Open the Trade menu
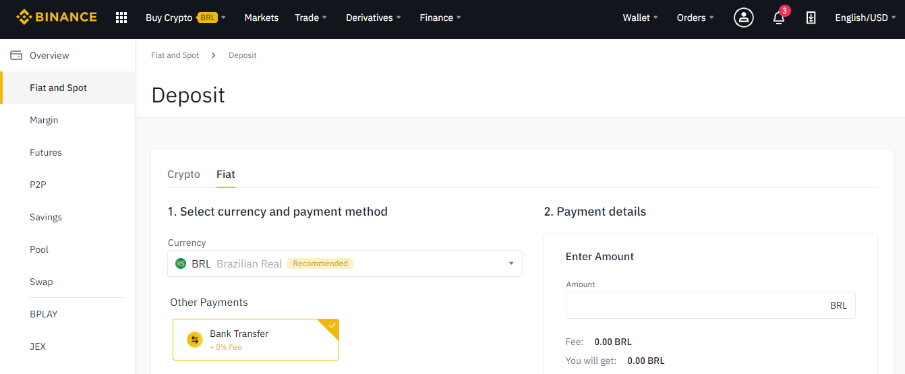Image resolution: width=905 pixels, height=374 pixels. [310, 18]
